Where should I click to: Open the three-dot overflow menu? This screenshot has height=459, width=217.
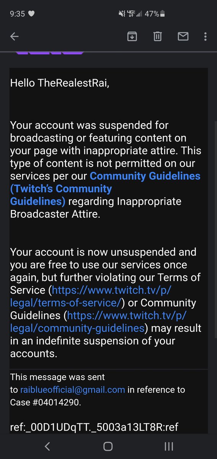(206, 36)
